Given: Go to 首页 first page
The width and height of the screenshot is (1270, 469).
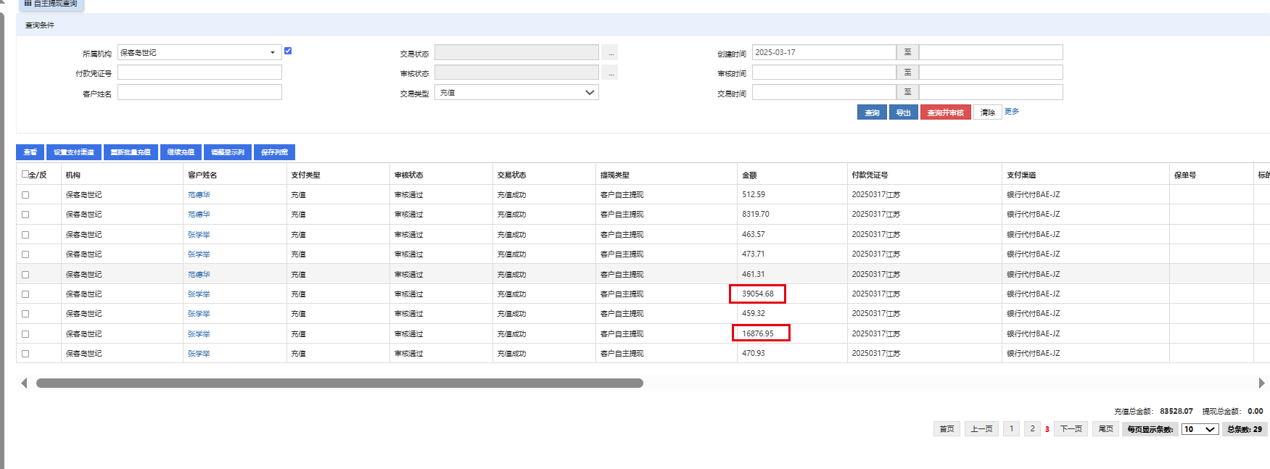Looking at the screenshot, I should (947, 429).
